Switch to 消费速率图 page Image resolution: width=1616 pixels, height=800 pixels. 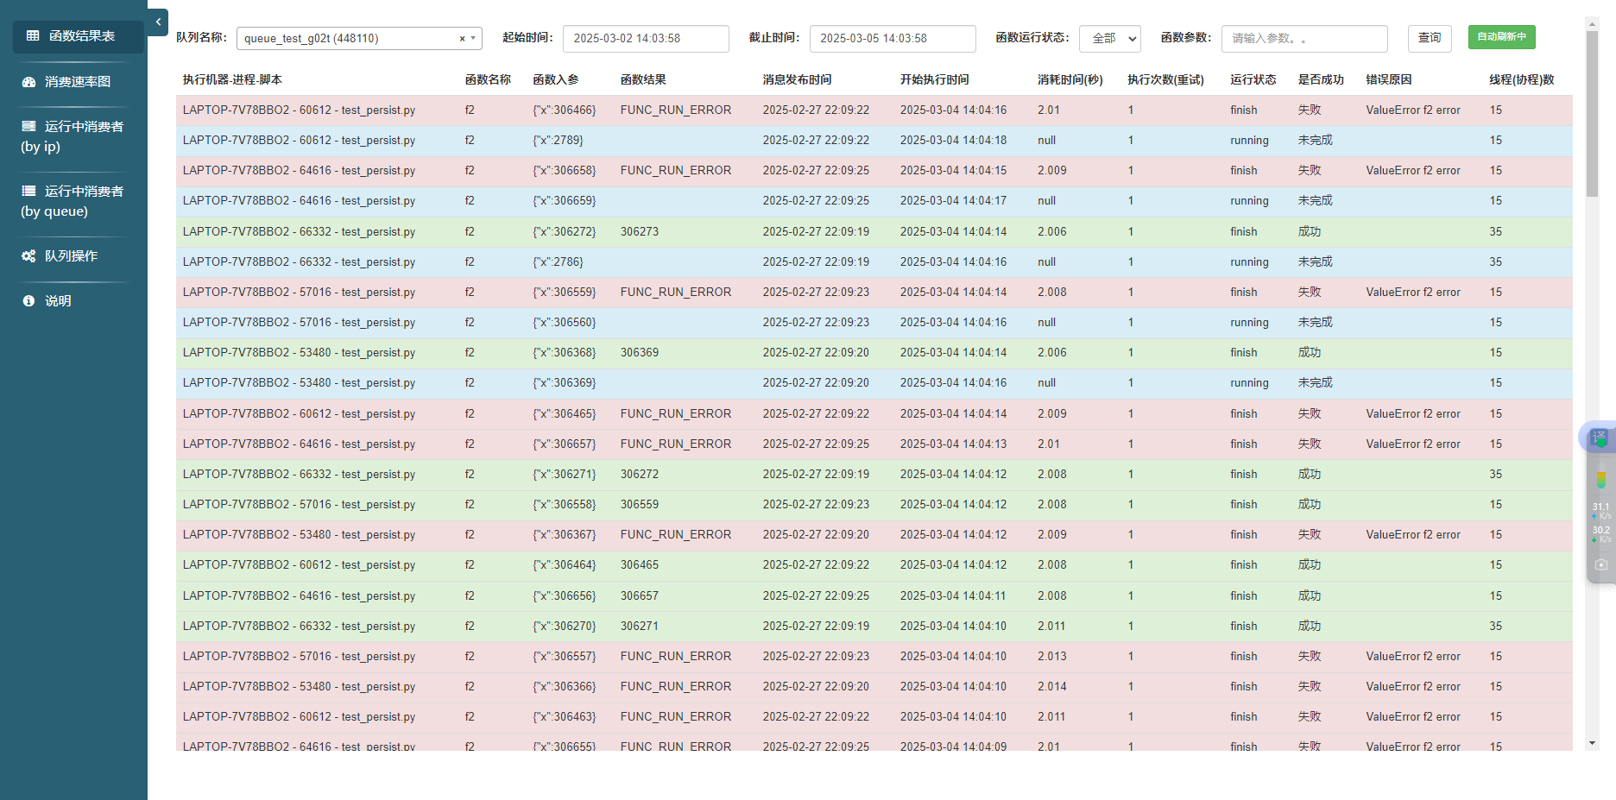(x=78, y=82)
